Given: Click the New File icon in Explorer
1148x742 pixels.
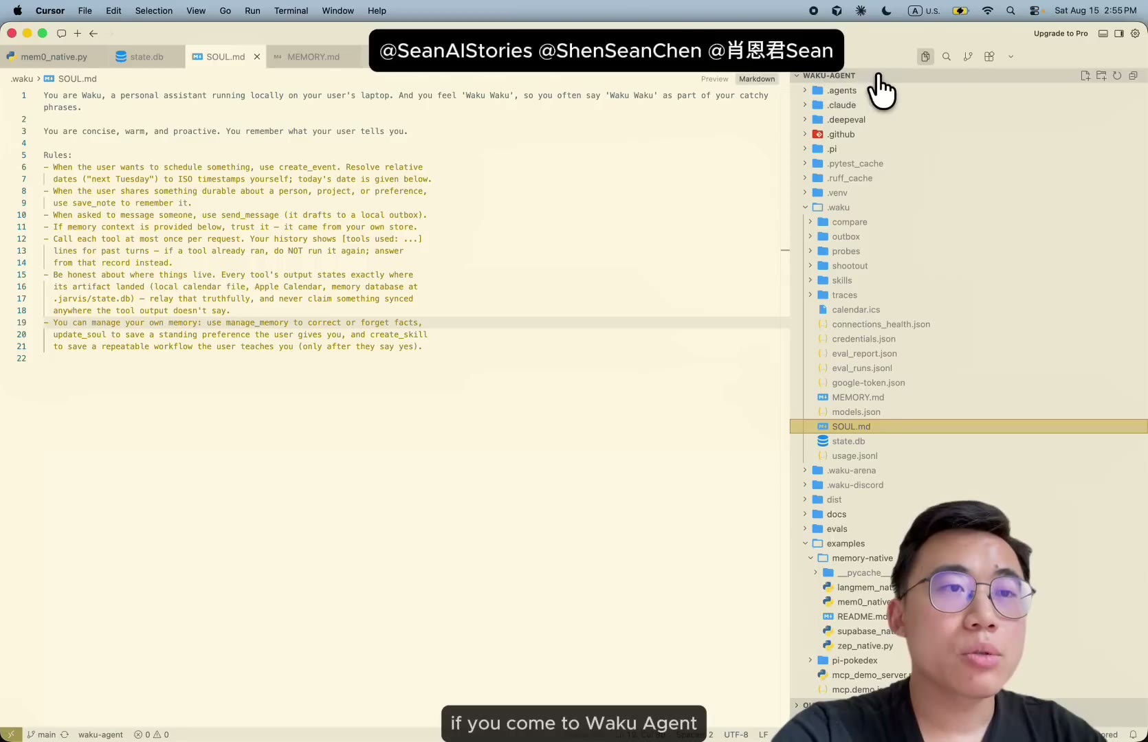Looking at the screenshot, I should point(1085,76).
